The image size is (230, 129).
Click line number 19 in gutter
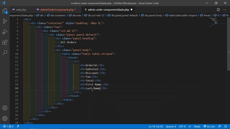[17, 88]
